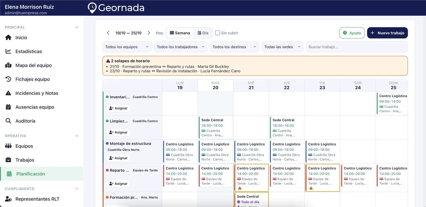Viewport: 426px width, 207px height.
Task: Switch to the Semana view
Action: click(x=180, y=33)
